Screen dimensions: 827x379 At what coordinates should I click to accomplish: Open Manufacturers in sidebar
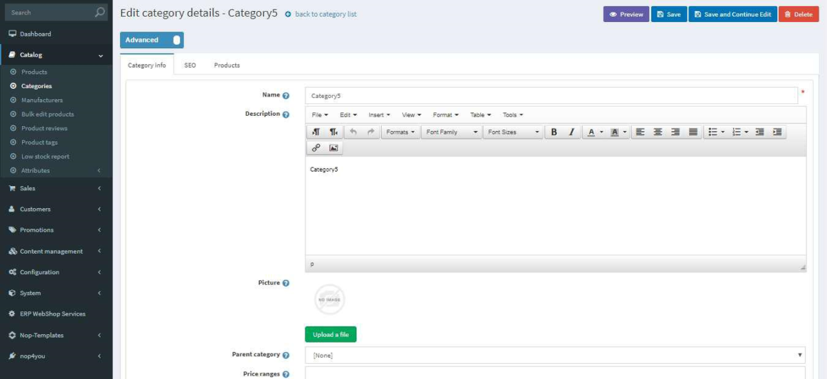tap(42, 100)
